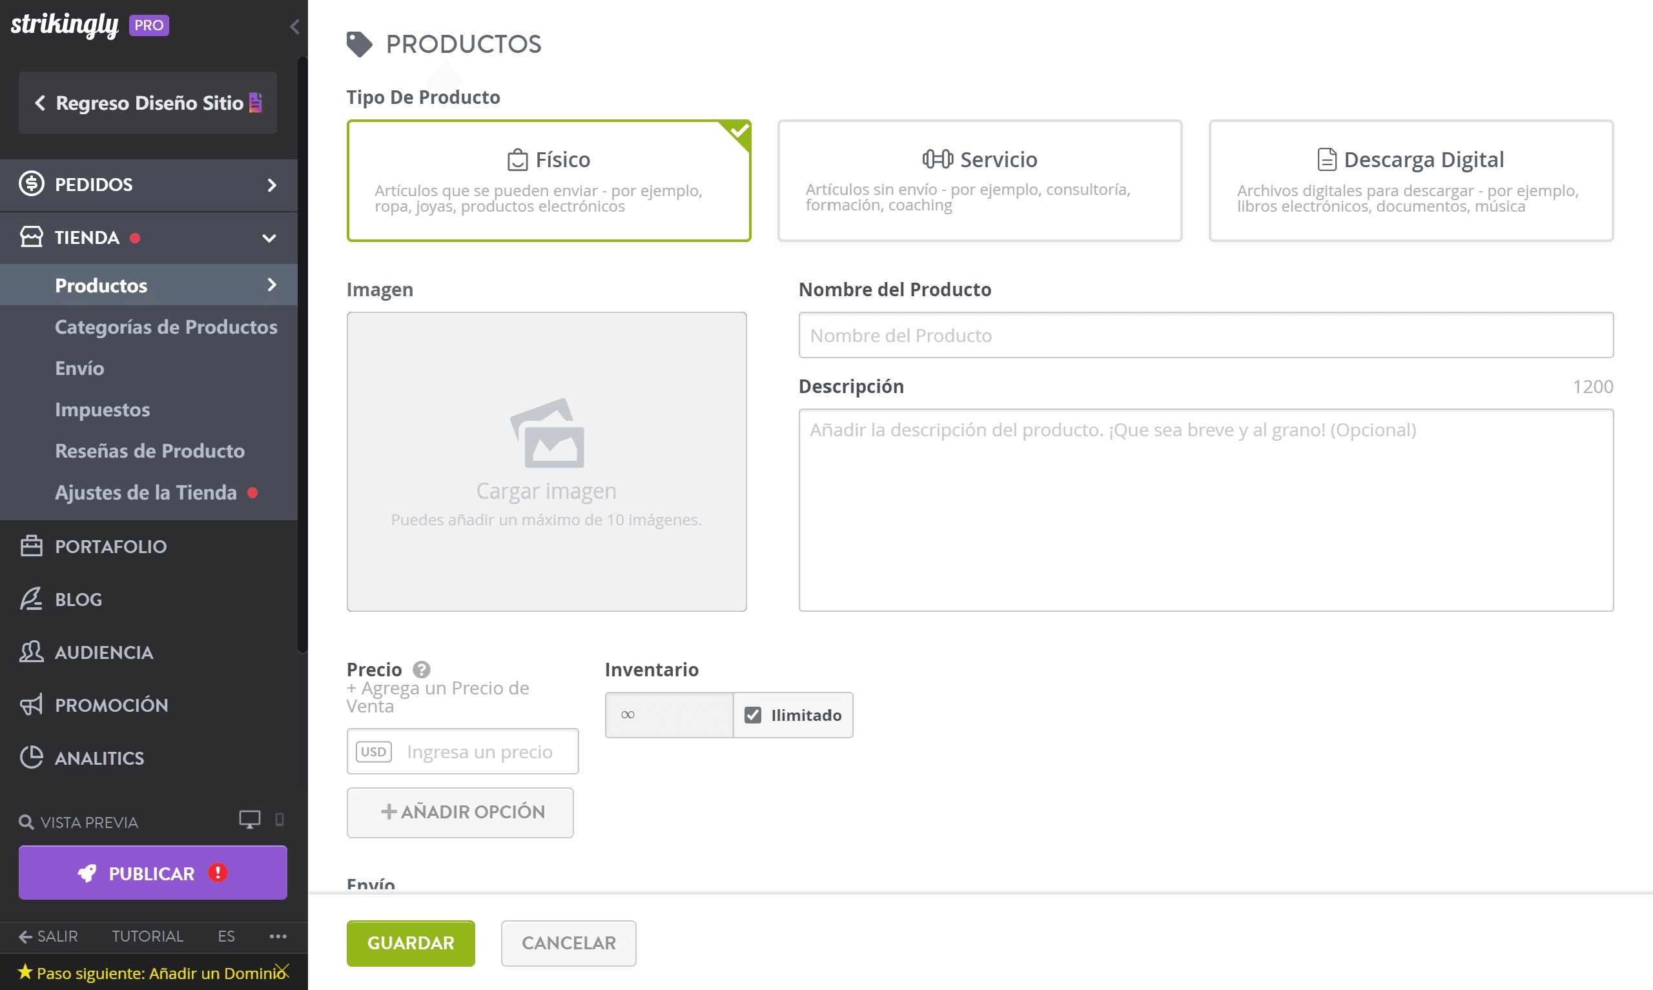Click the Pedidos dollar icon
This screenshot has height=990, width=1653.
coord(32,183)
